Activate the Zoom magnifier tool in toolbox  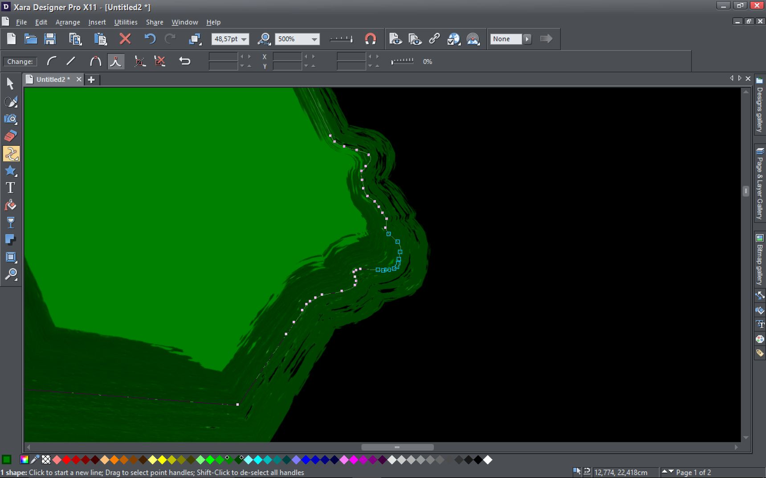[x=10, y=274]
